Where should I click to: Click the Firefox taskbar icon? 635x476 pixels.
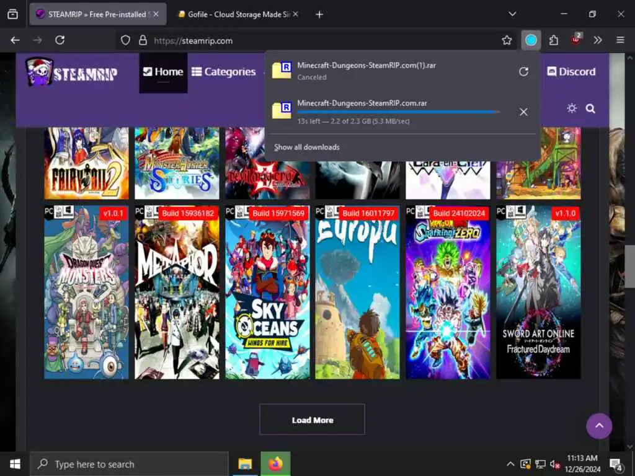pyautogui.click(x=275, y=464)
